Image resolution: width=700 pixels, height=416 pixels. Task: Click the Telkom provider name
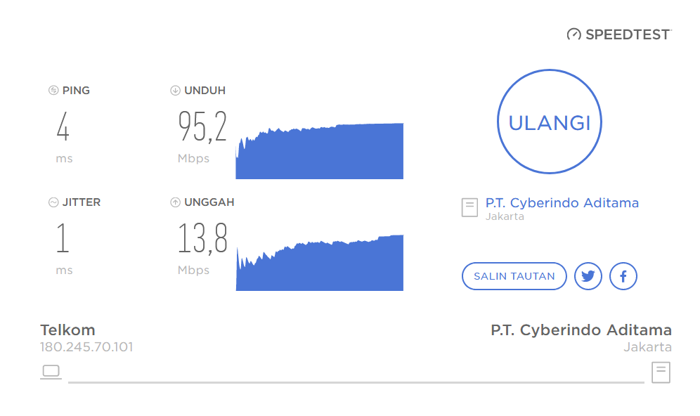(x=67, y=330)
